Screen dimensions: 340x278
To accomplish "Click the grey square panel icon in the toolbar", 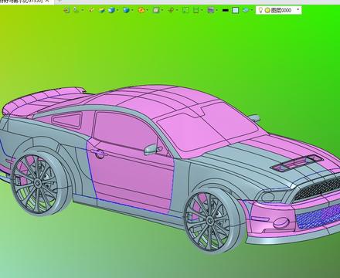I will point(156,10).
